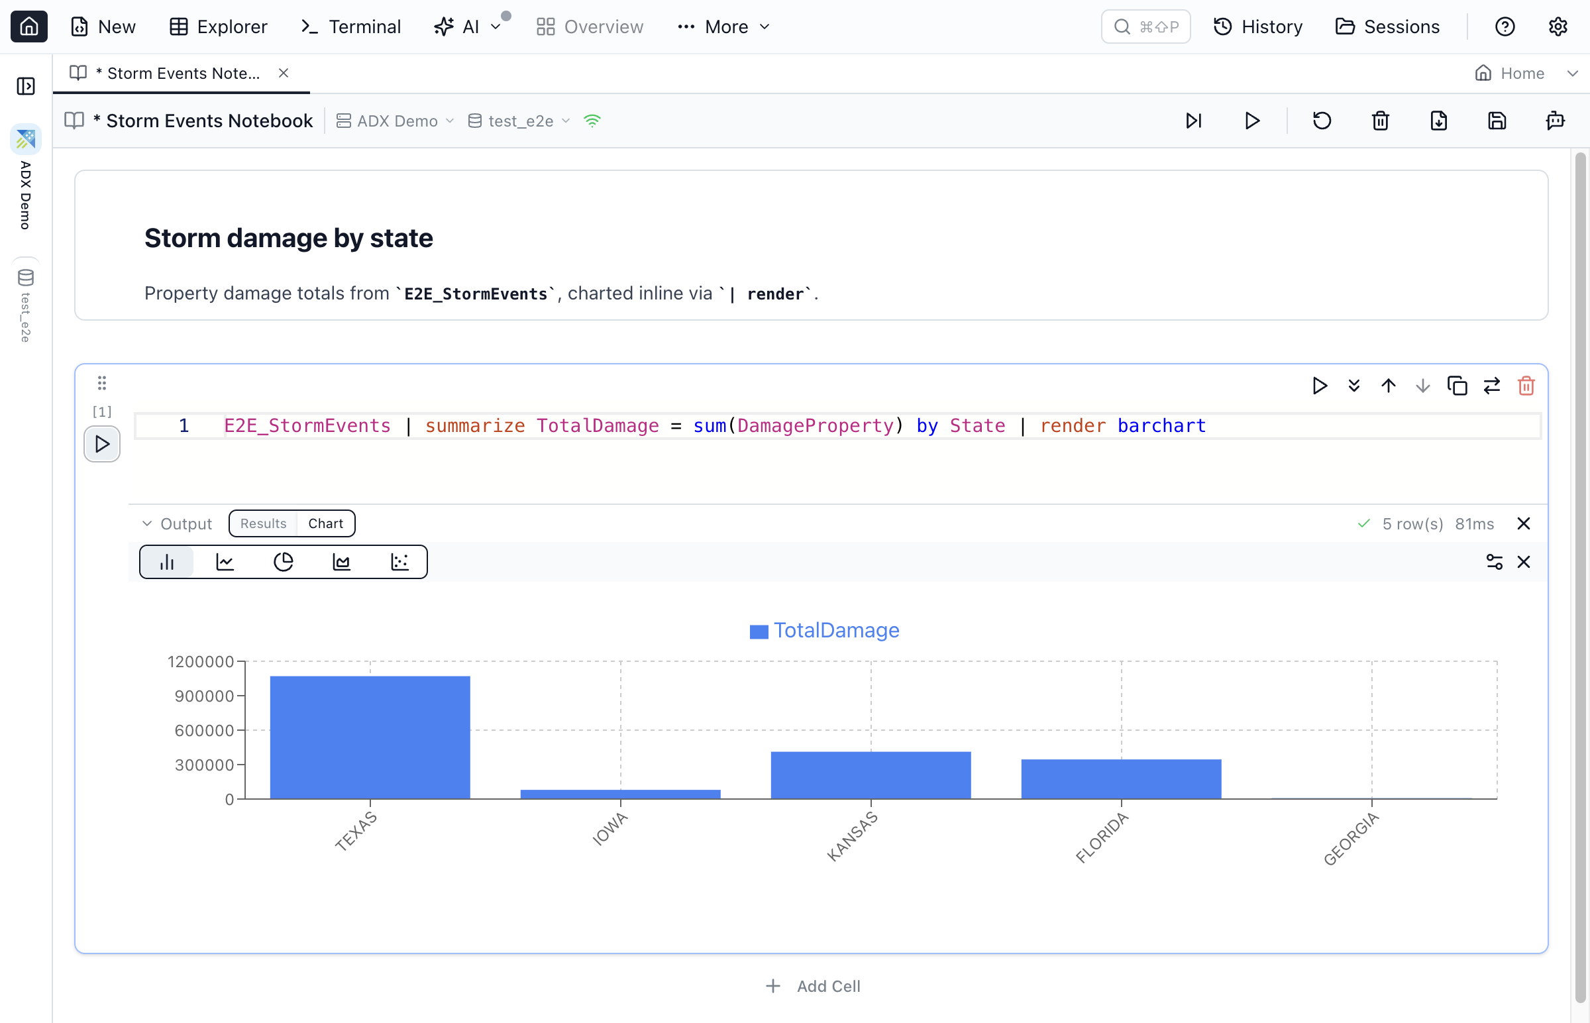Click the KANSAS bar

tap(871, 775)
